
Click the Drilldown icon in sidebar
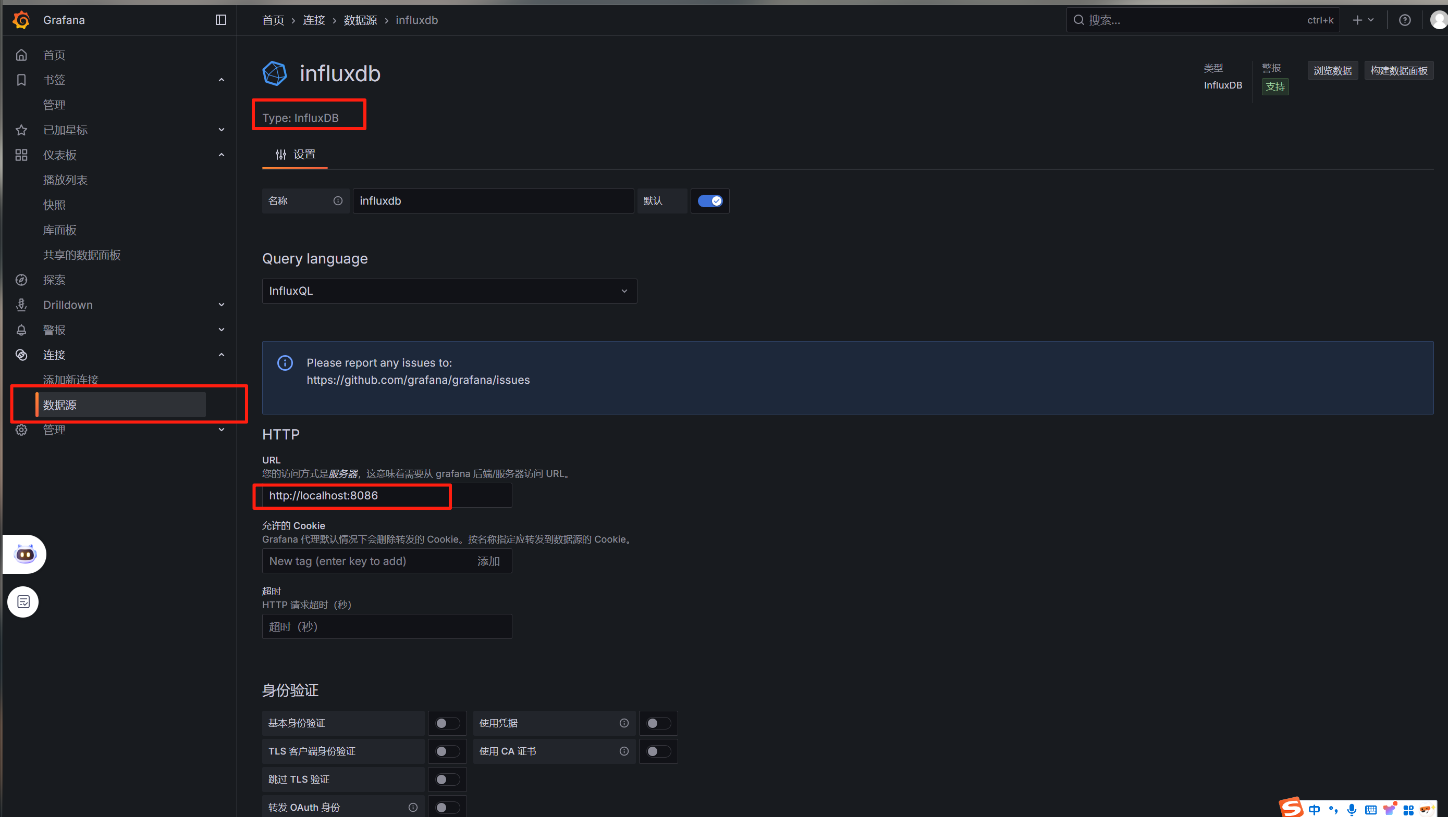pyautogui.click(x=21, y=305)
